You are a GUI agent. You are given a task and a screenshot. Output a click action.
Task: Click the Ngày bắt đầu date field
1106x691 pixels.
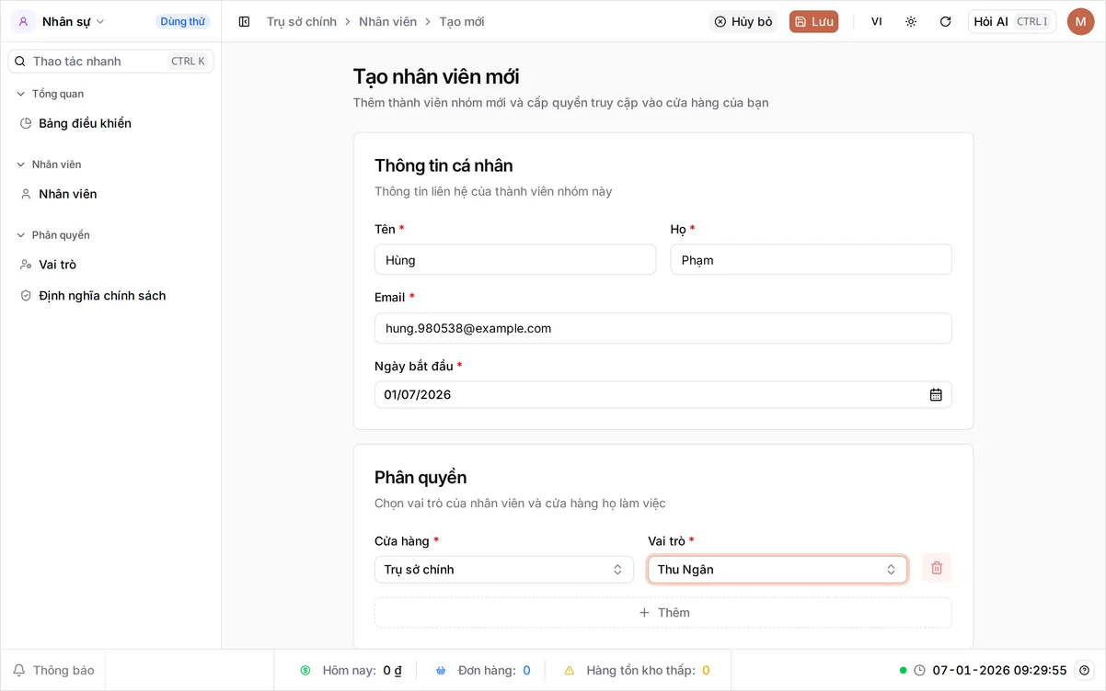pos(662,395)
